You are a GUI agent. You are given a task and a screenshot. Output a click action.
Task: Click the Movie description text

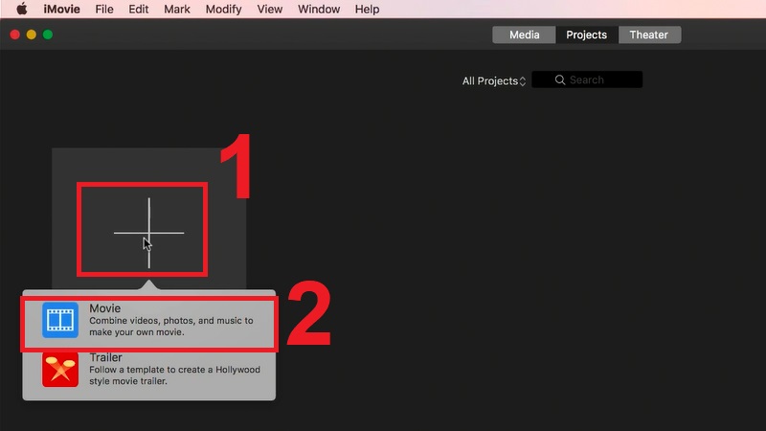171,327
